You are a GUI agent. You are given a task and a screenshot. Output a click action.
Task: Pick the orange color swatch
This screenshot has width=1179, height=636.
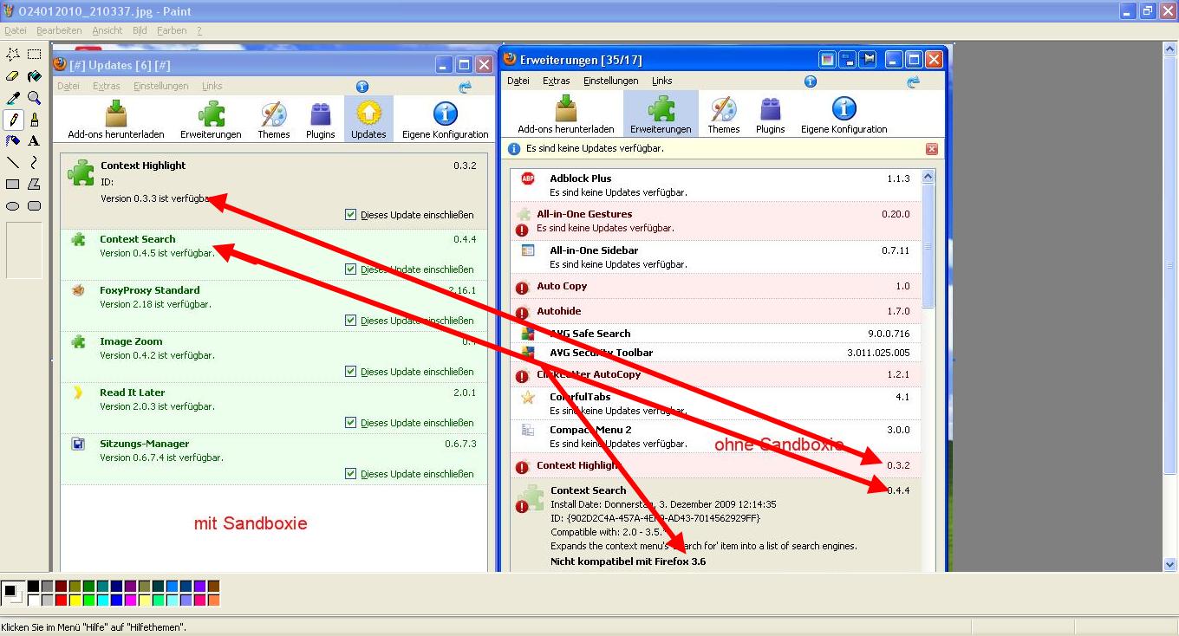214,600
